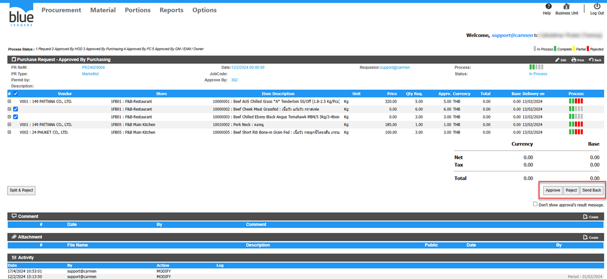Open the Procurement menu

click(x=61, y=10)
